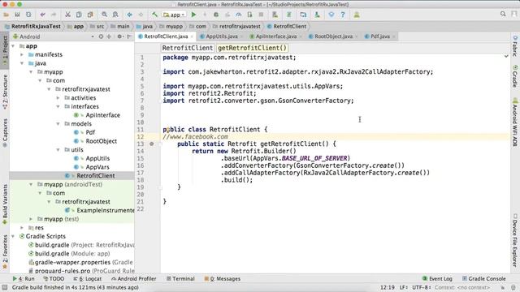Click the Hide project panel icon
The image size is (520, 292).
click(x=129, y=36)
